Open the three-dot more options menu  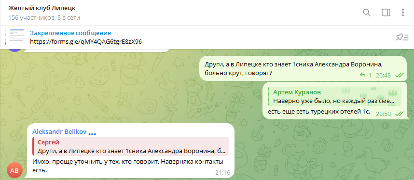[x=402, y=13]
